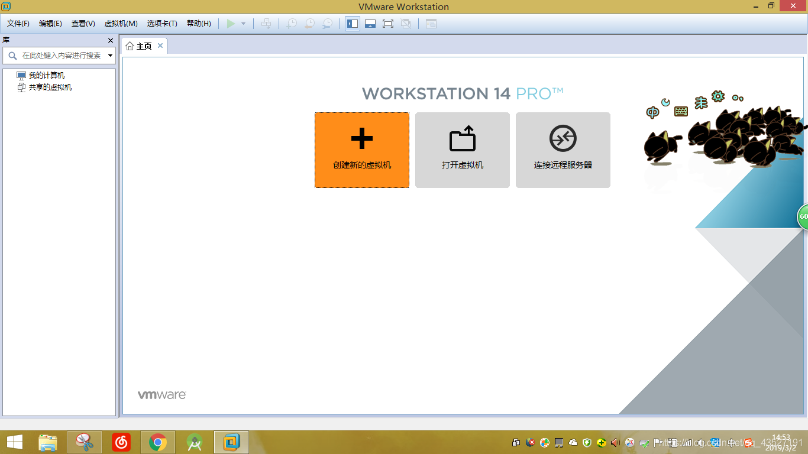Open Android Studio taskbar icon

[195, 442]
